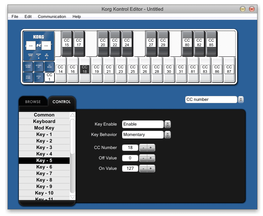The image size is (263, 216).
Task: Click the Off Value field
Action: 130,158
